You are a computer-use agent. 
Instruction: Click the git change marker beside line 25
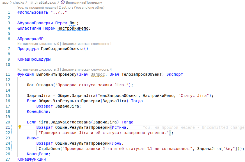(x=12, y=149)
